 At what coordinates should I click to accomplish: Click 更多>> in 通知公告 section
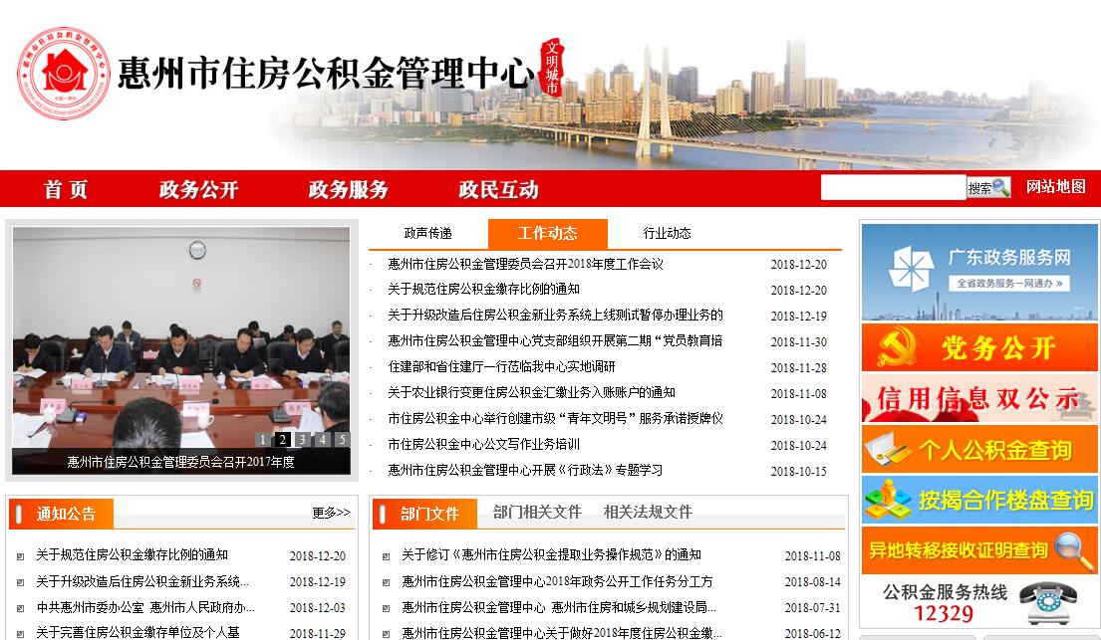pos(331,513)
